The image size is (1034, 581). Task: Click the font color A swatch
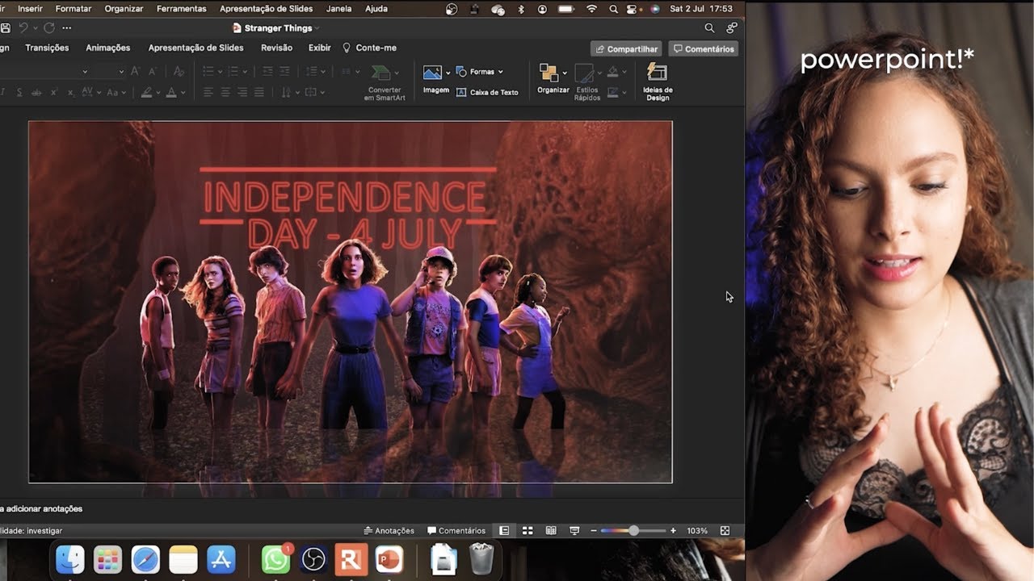(171, 93)
